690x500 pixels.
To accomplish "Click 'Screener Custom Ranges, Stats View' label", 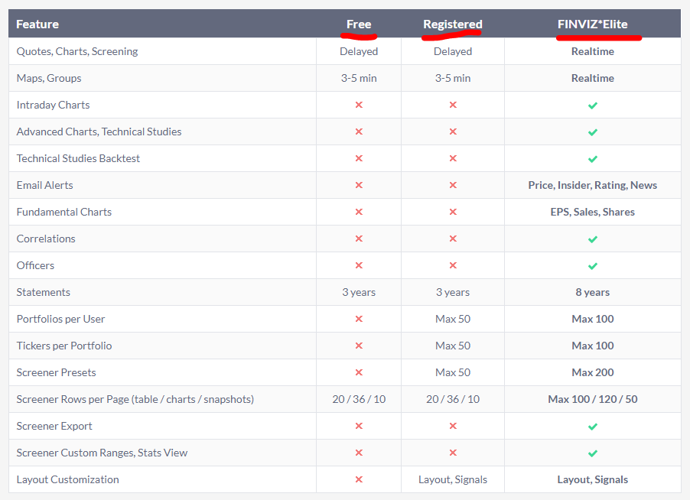I will tap(102, 453).
